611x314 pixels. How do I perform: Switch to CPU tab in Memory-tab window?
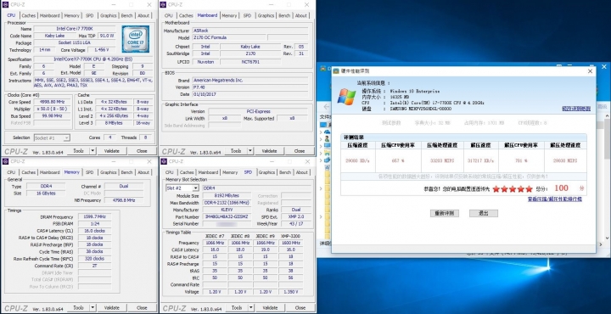(x=11, y=172)
